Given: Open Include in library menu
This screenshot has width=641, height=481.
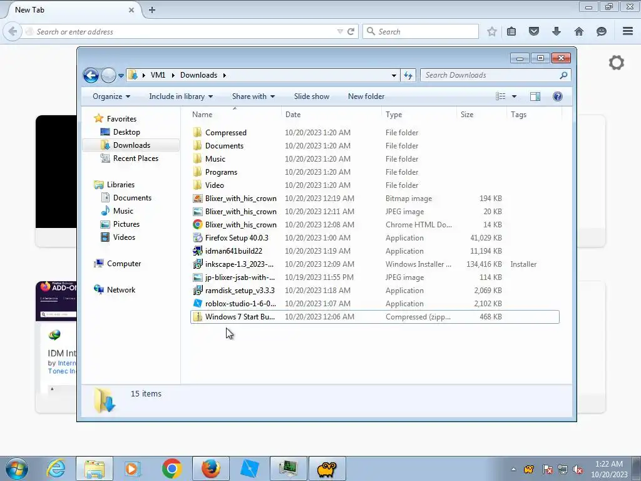Looking at the screenshot, I should click(x=181, y=96).
